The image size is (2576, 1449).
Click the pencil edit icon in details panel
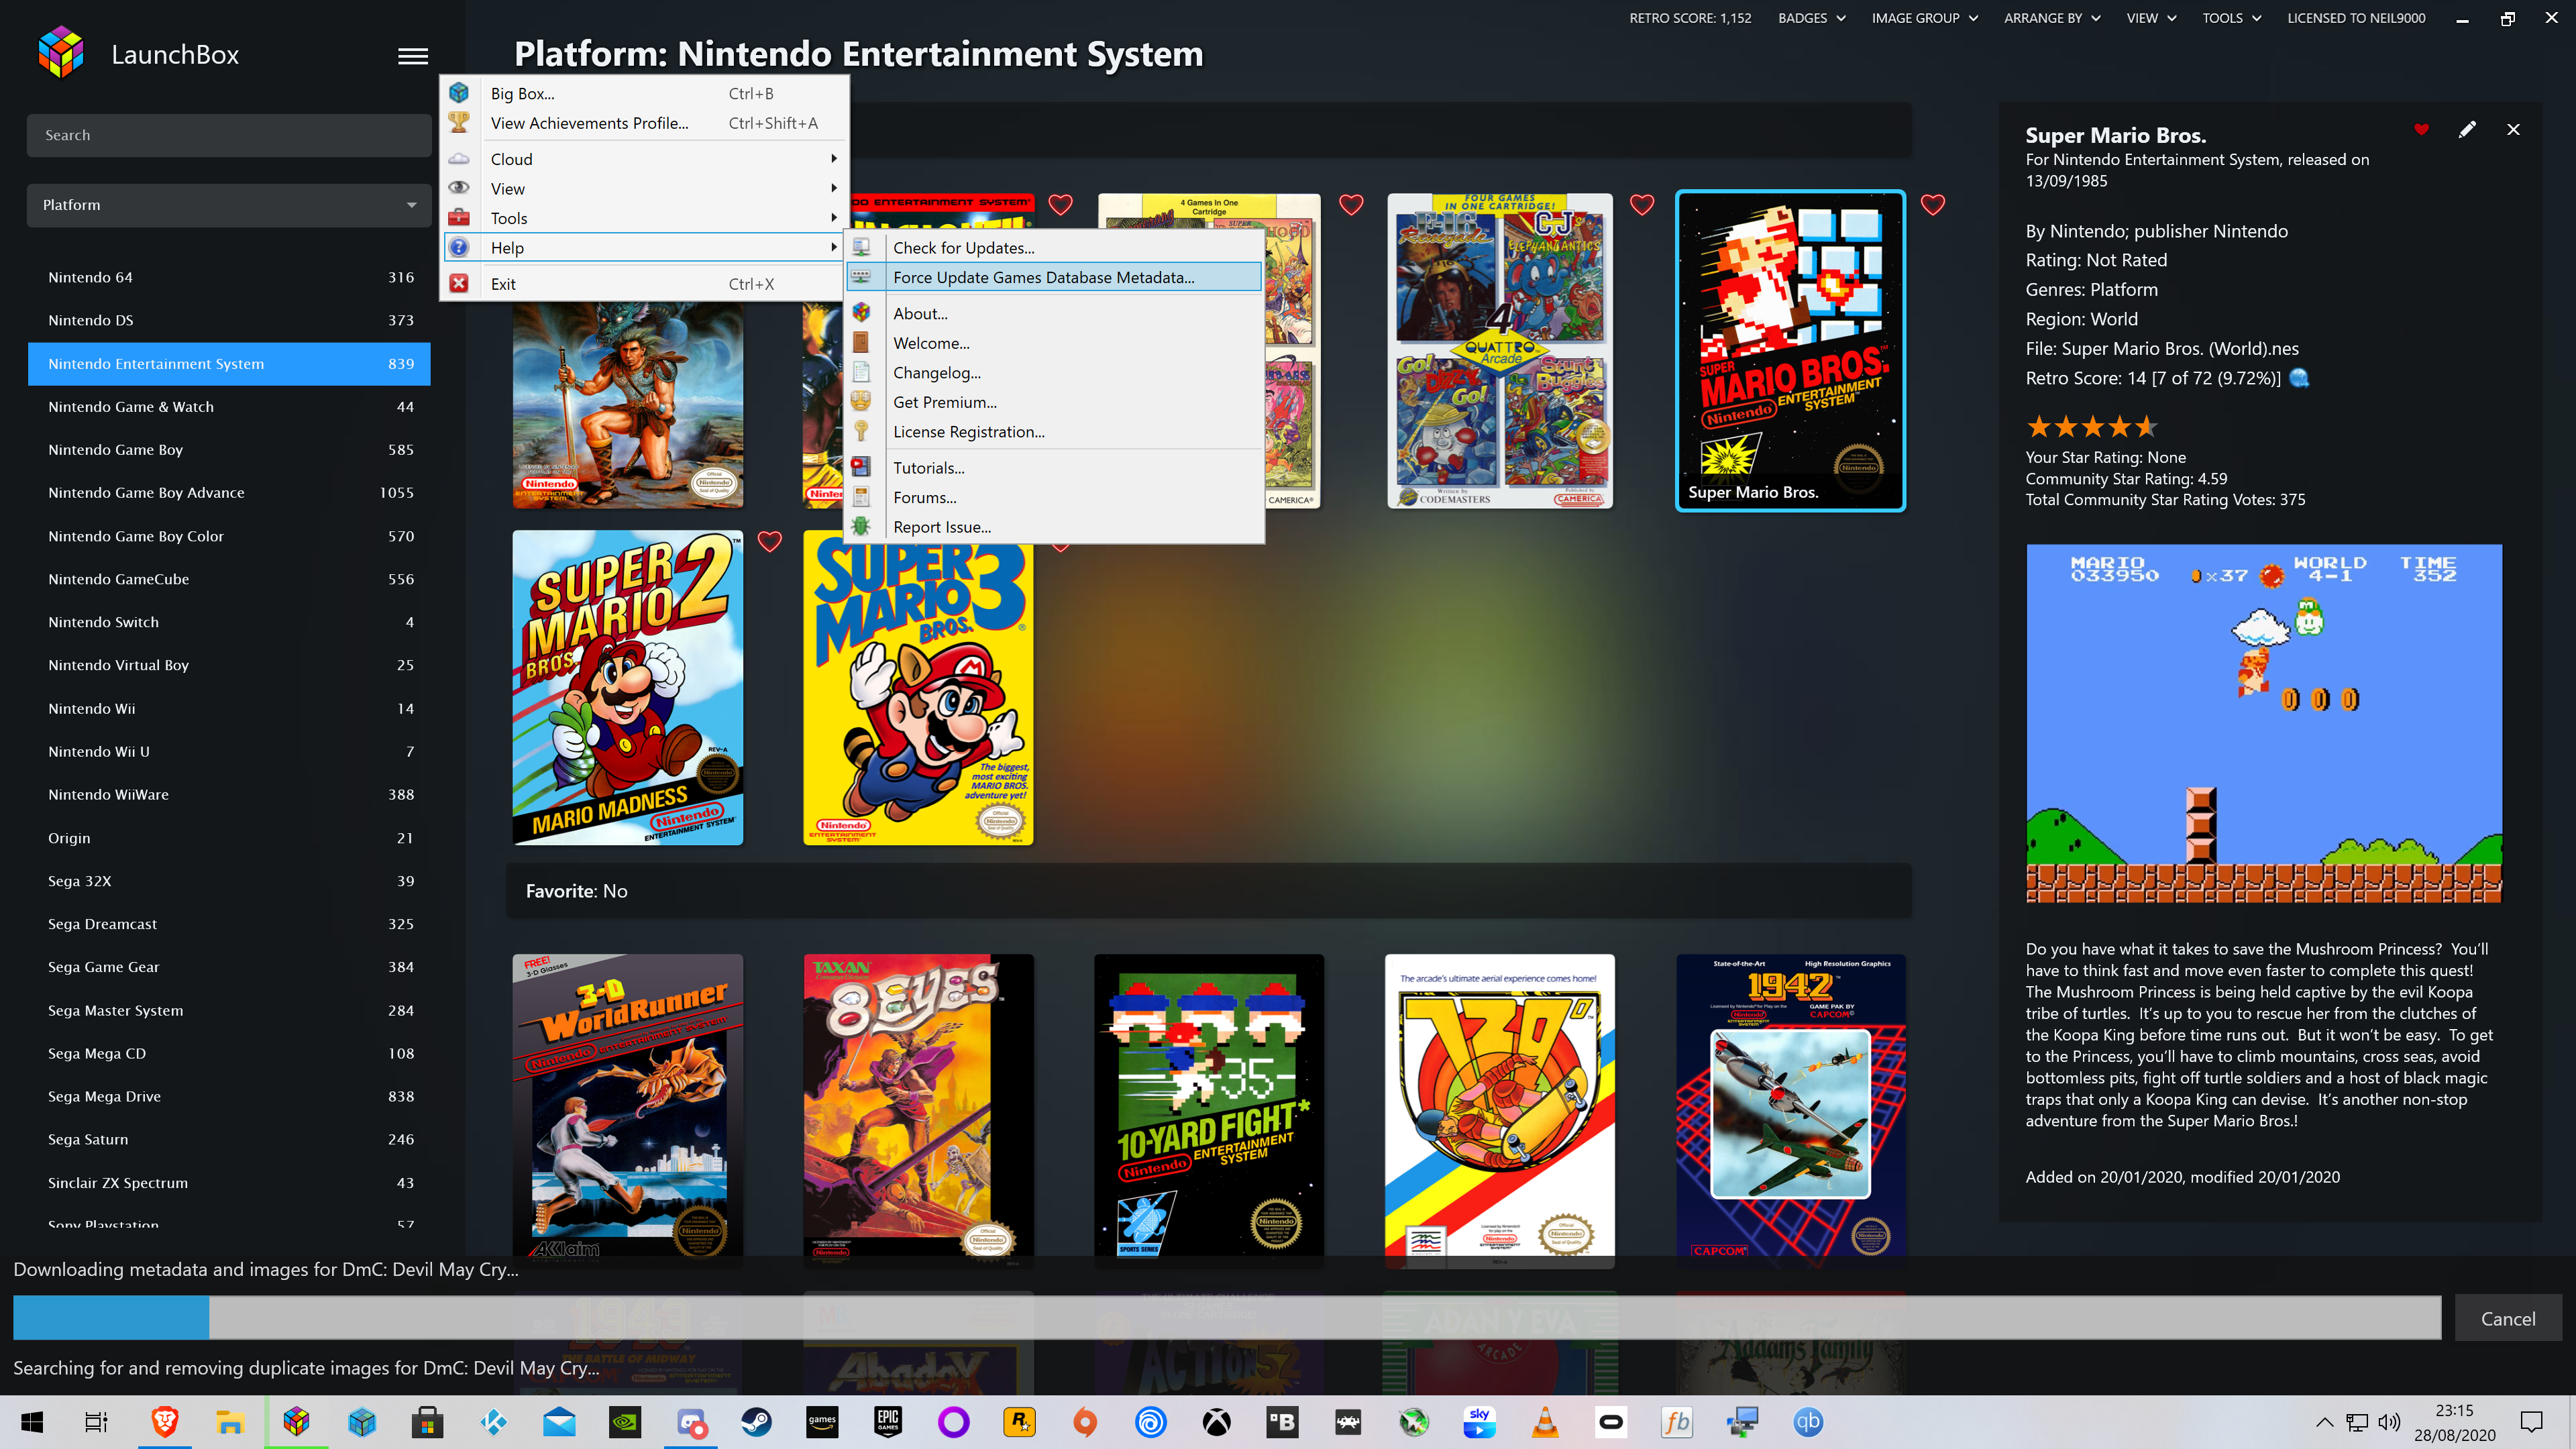pyautogui.click(x=2467, y=129)
